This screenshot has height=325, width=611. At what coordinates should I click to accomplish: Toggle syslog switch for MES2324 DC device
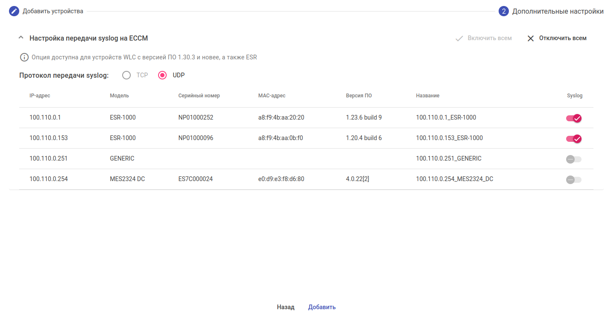point(574,180)
